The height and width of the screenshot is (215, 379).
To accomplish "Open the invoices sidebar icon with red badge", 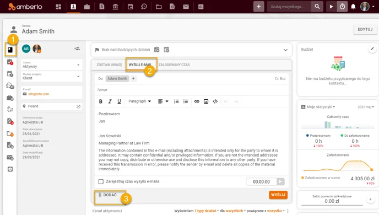I will click(10, 121).
